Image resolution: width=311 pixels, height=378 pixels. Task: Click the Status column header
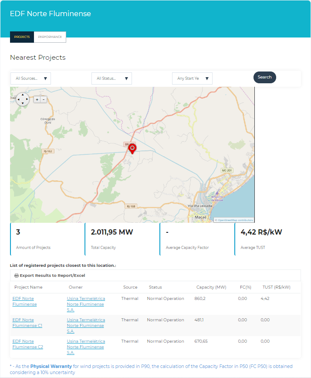click(155, 287)
